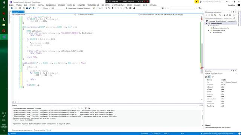Click the View Code icon in Solution Explorer
The width and height of the screenshot is (241, 135).
tap(234, 15)
